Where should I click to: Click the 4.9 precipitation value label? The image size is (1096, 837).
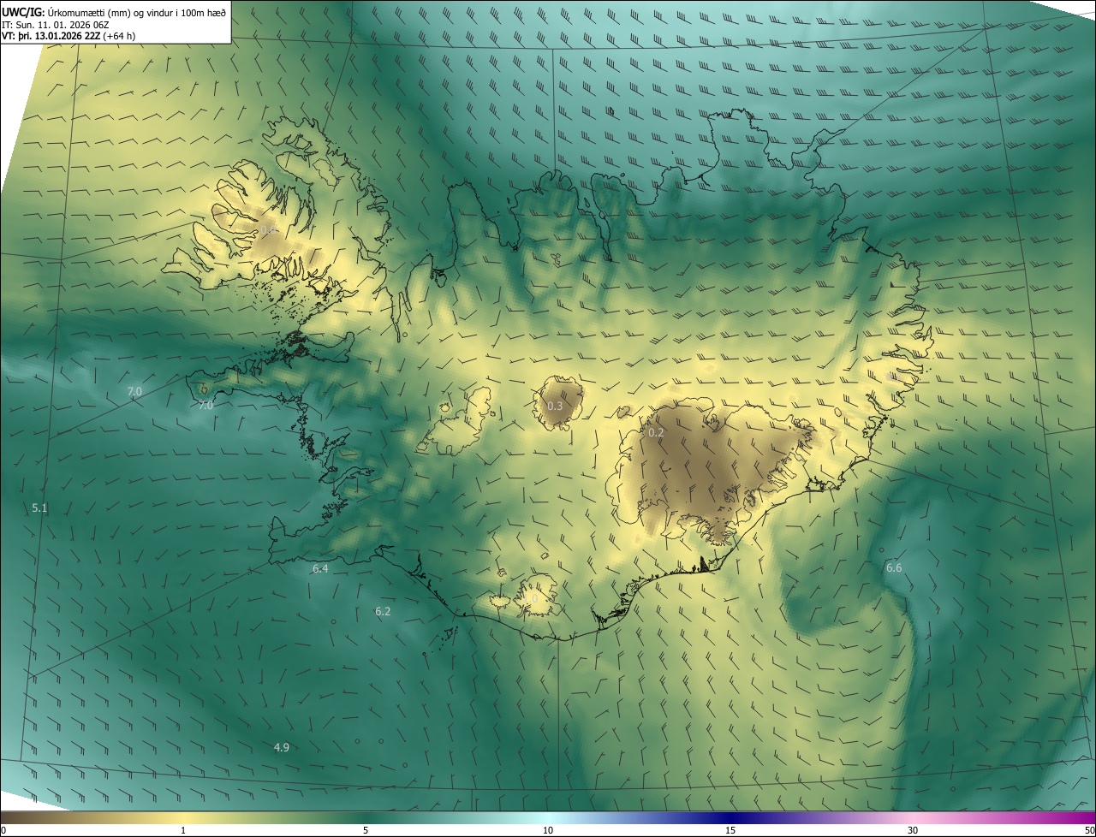(281, 747)
